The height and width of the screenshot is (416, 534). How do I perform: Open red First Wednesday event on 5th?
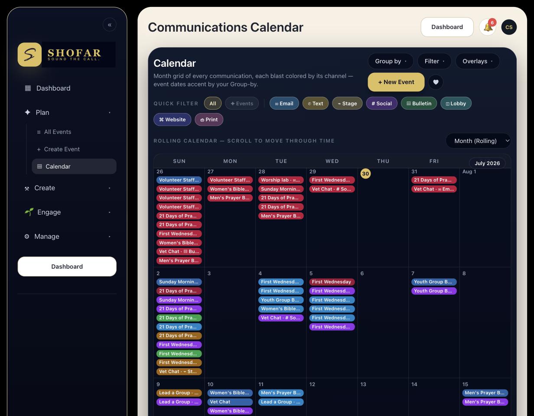click(332, 282)
